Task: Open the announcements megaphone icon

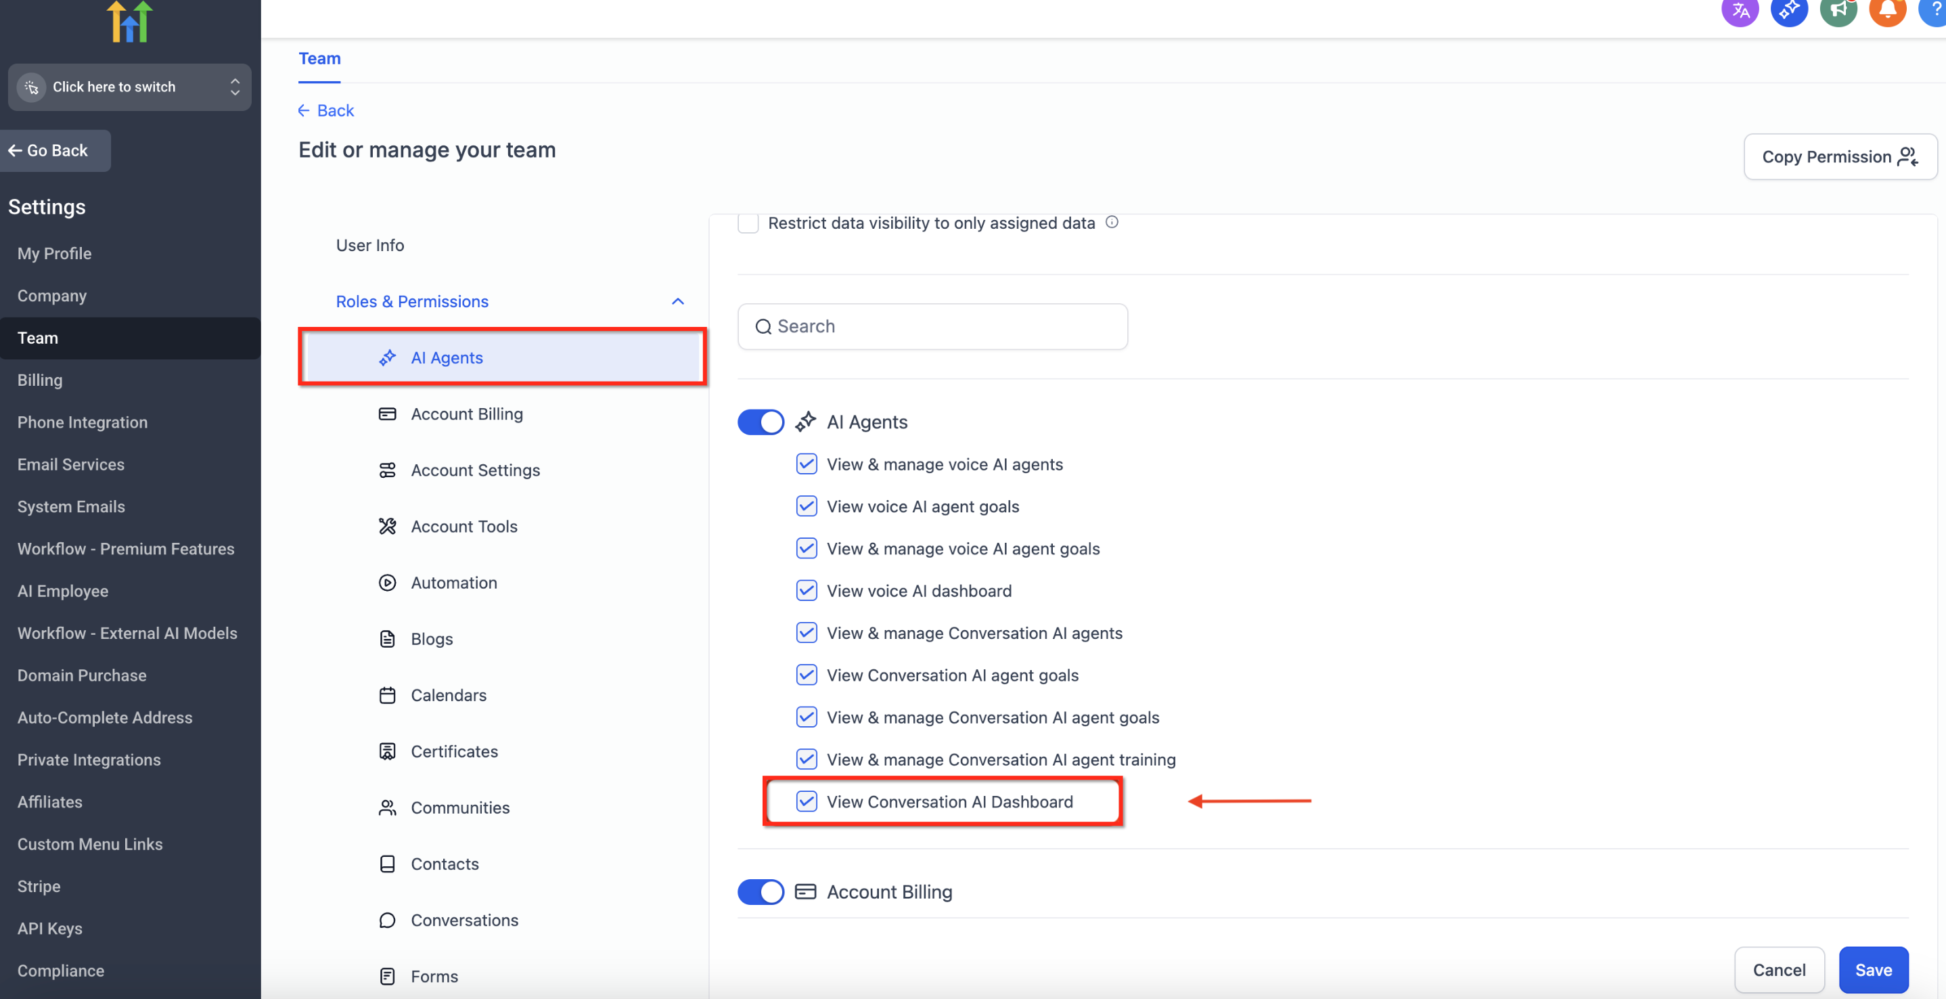Action: click(1838, 11)
